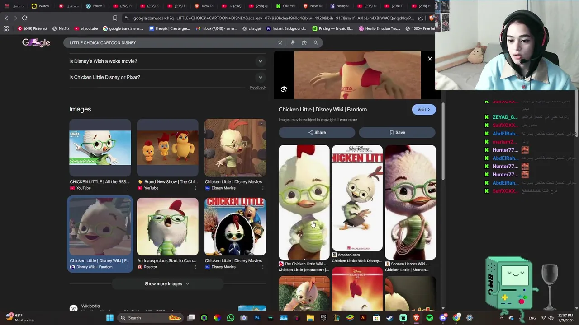Image resolution: width=579 pixels, height=325 pixels.
Task: Start voice search with microphone icon
Action: pyautogui.click(x=293, y=42)
